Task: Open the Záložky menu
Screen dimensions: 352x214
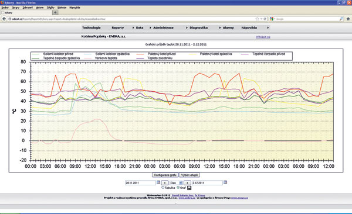Action: point(50,8)
